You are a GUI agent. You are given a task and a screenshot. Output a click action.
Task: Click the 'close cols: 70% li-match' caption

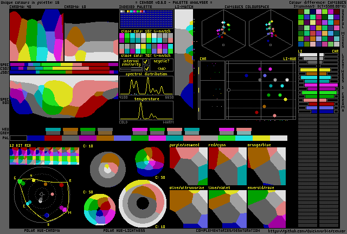pyautogui.click(x=146, y=55)
